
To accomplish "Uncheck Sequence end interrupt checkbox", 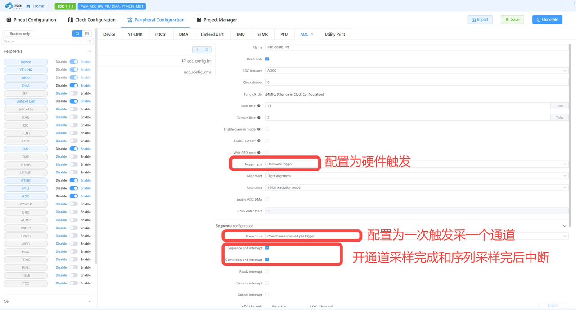I will coord(267,248).
